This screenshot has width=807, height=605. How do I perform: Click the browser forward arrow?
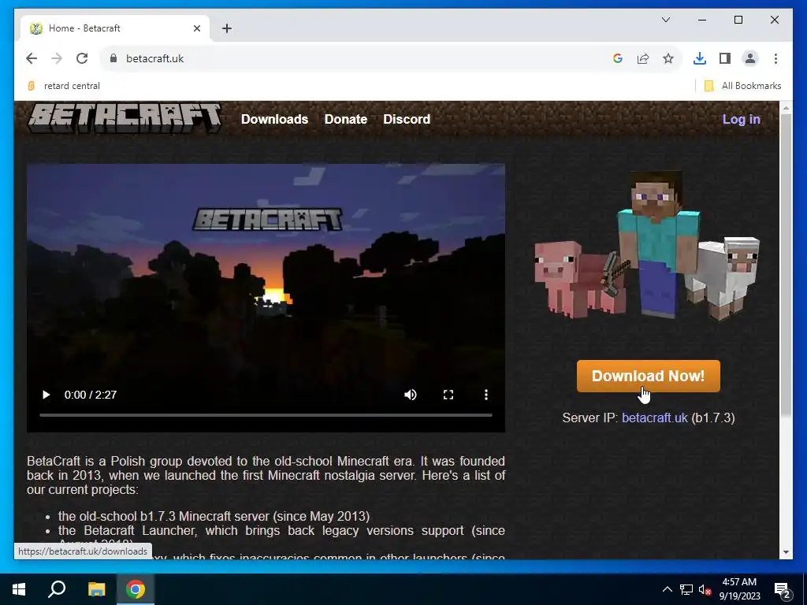pyautogui.click(x=57, y=58)
